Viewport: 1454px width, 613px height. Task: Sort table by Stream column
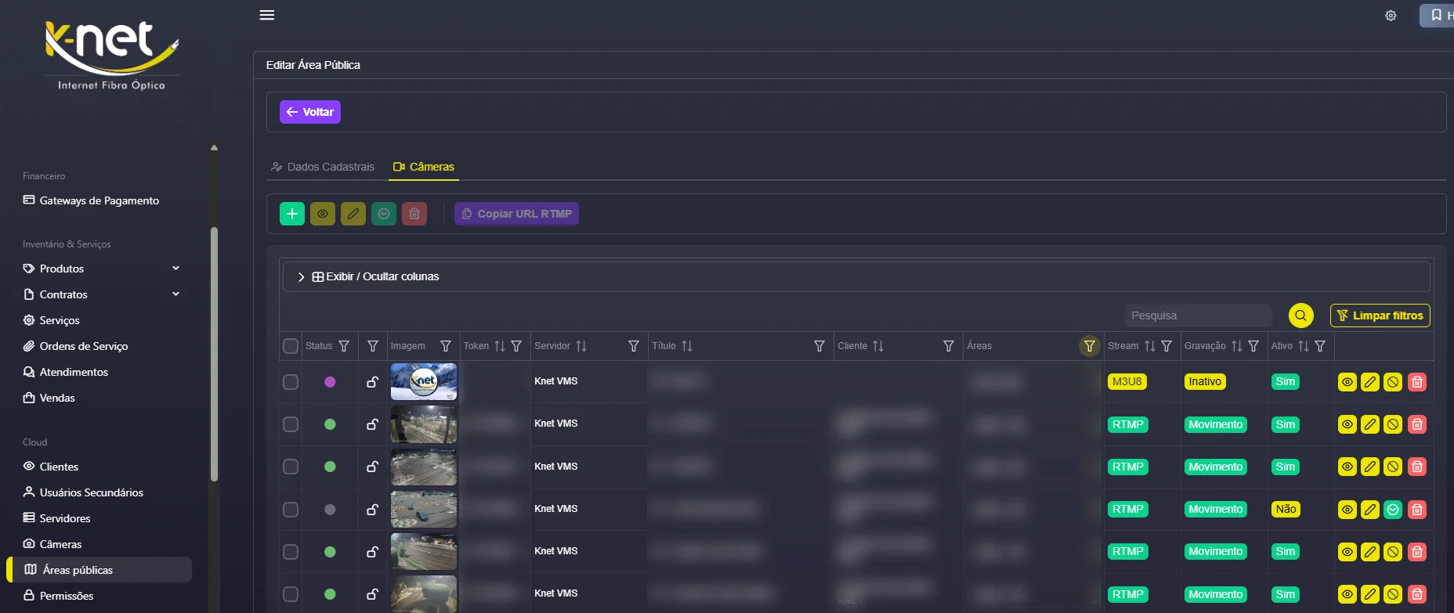[1150, 346]
